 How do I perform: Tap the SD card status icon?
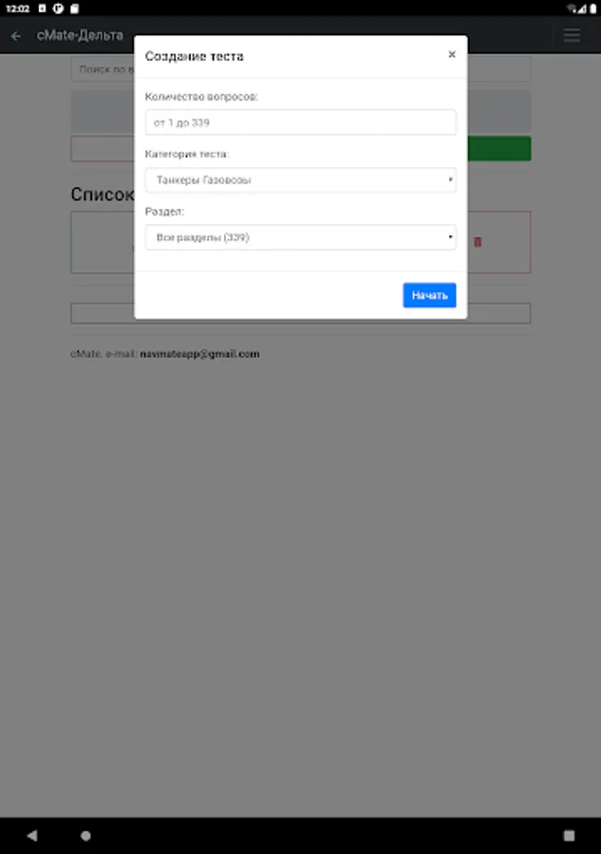tap(75, 9)
